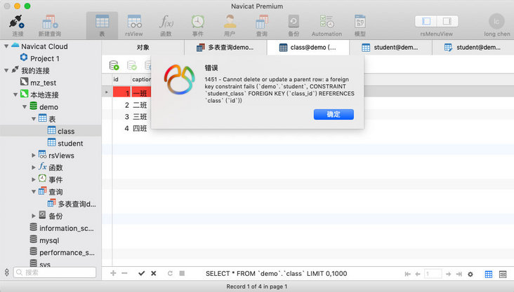Select Project 1 in the tree
Image resolution: width=514 pixels, height=292 pixels.
(x=45, y=59)
